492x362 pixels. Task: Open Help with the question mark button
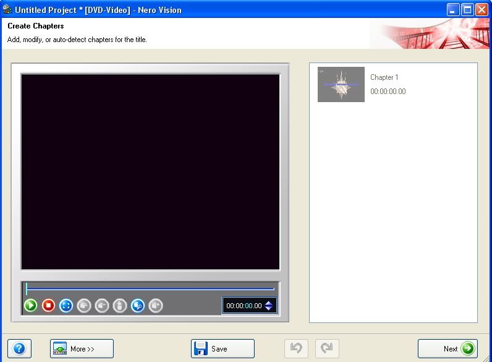click(x=19, y=348)
